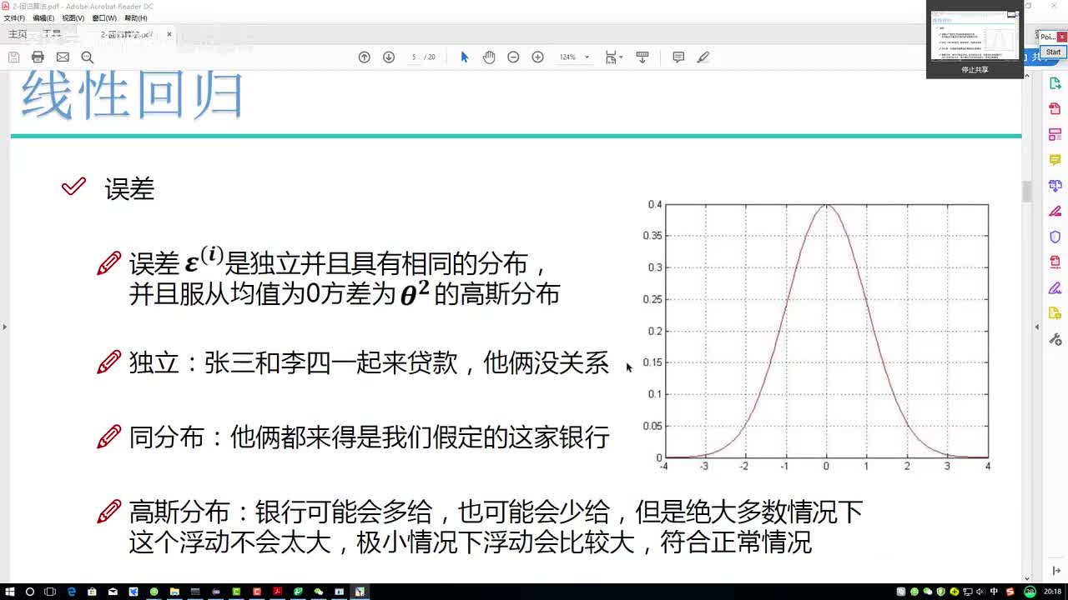Close the 2-回归算法.pdf document tab
This screenshot has height=600, width=1068.
click(169, 34)
